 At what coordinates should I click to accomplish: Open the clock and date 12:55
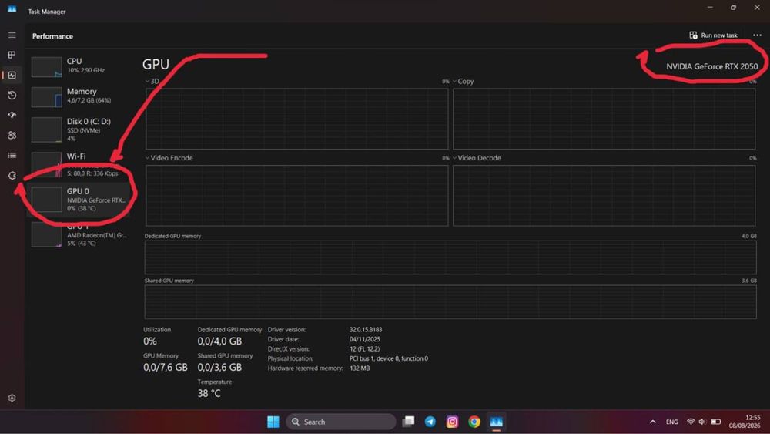745,422
